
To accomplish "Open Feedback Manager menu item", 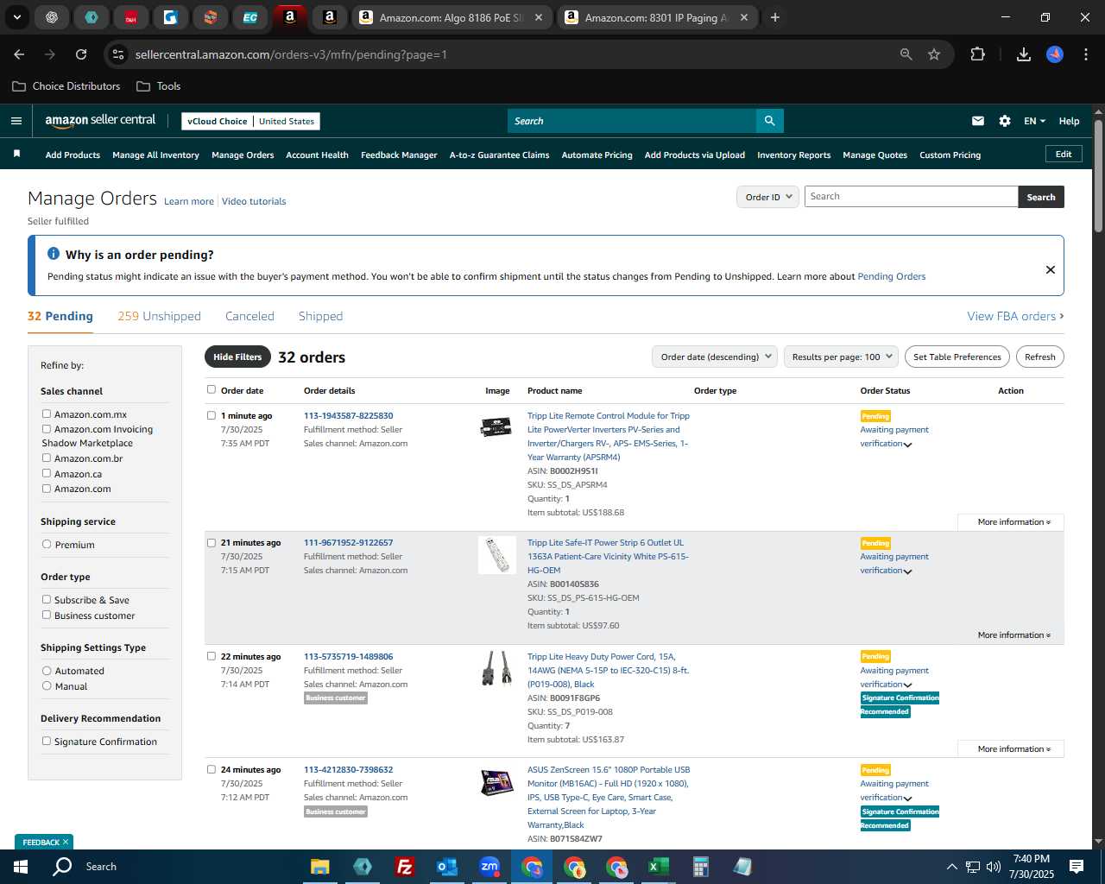I will point(399,155).
